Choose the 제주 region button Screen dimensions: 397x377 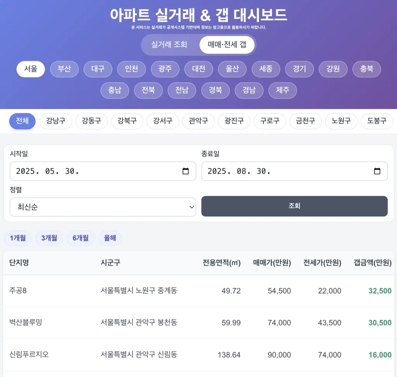(283, 90)
